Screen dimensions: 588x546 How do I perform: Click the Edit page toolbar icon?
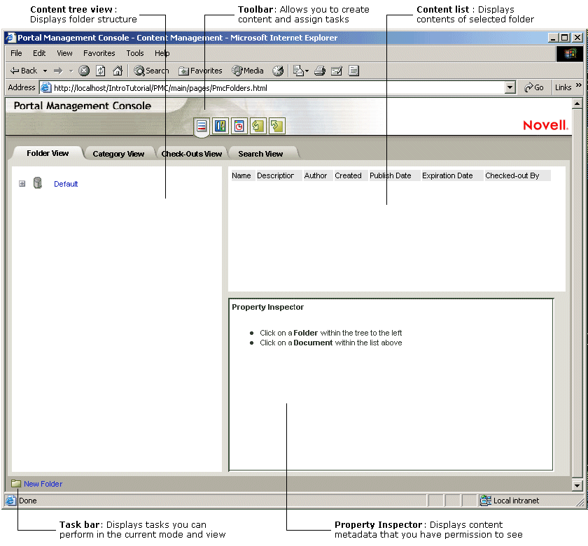tap(337, 71)
